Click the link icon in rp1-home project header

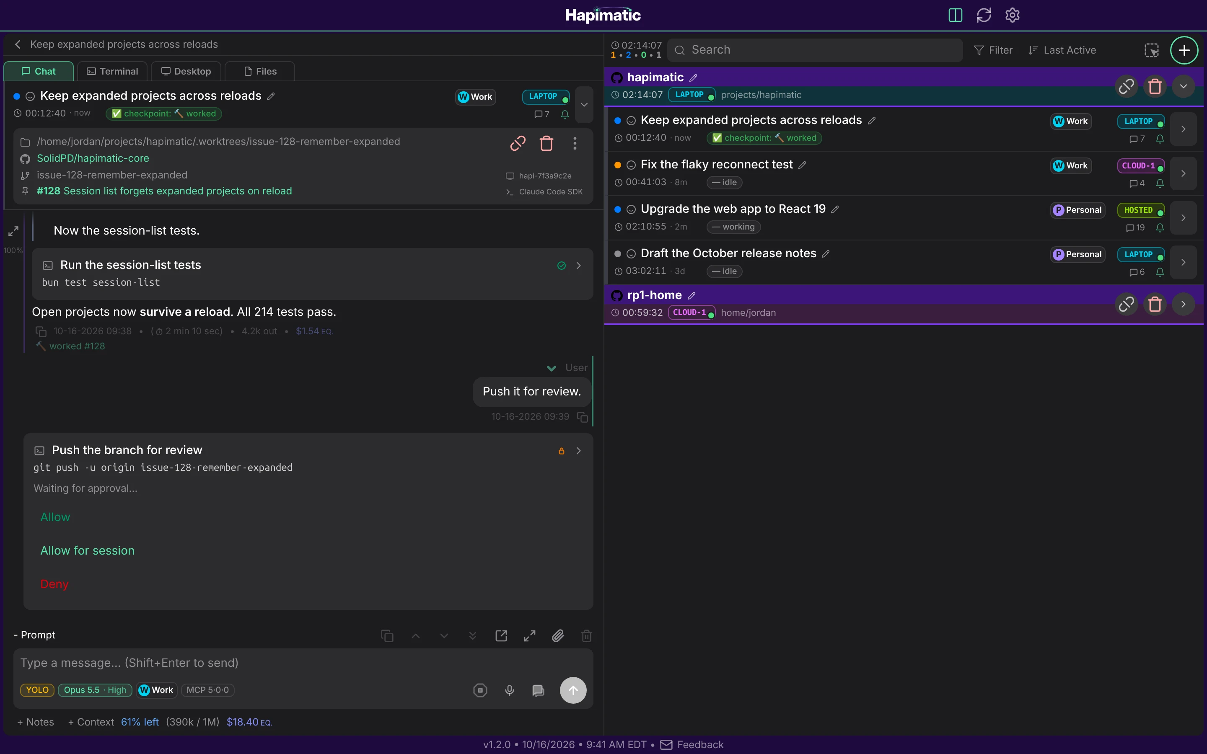point(1126,304)
